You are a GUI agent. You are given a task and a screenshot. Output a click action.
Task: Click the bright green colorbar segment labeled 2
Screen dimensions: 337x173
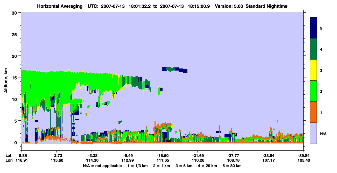tap(313, 91)
